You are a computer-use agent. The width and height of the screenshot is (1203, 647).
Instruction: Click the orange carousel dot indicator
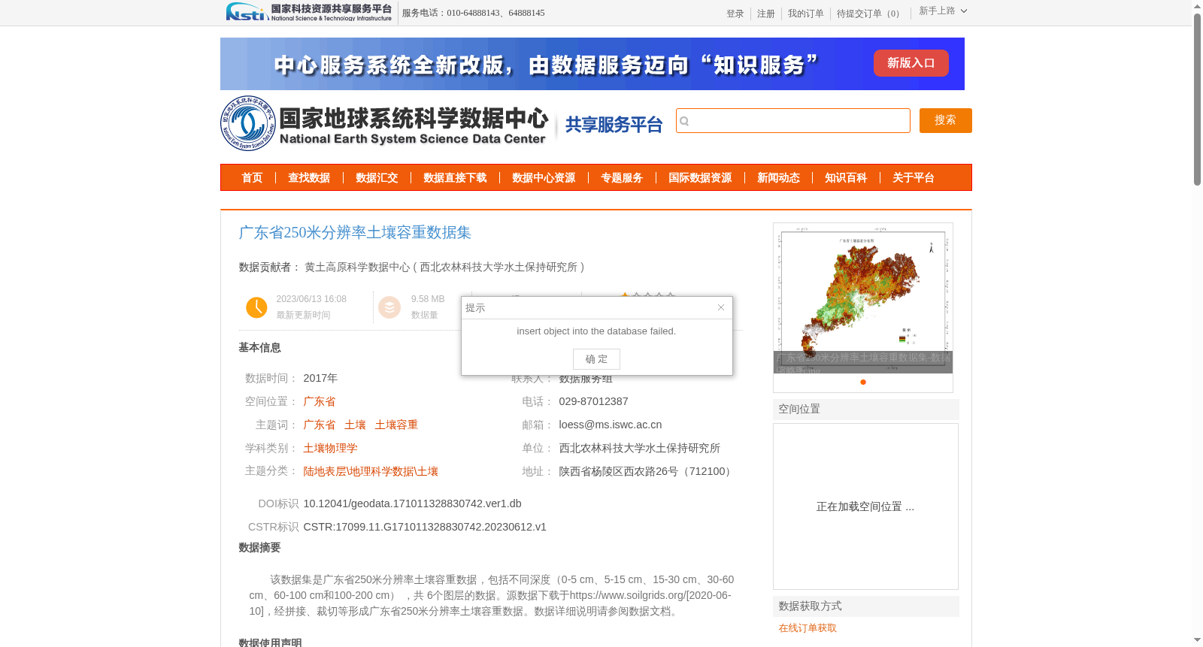coord(863,382)
